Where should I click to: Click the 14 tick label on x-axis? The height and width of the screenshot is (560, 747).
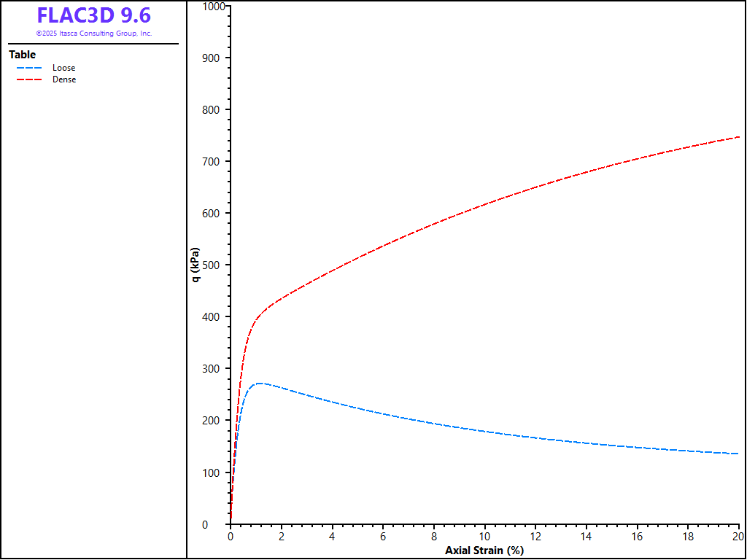[587, 537]
